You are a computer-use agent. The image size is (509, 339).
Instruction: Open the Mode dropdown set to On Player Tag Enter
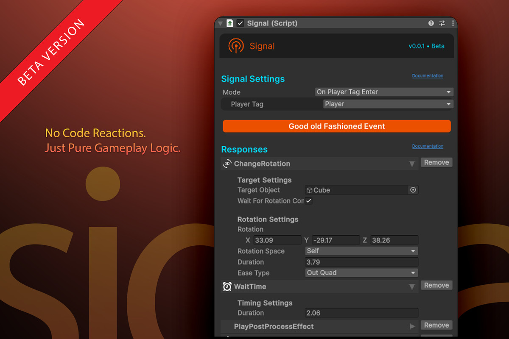(x=384, y=92)
